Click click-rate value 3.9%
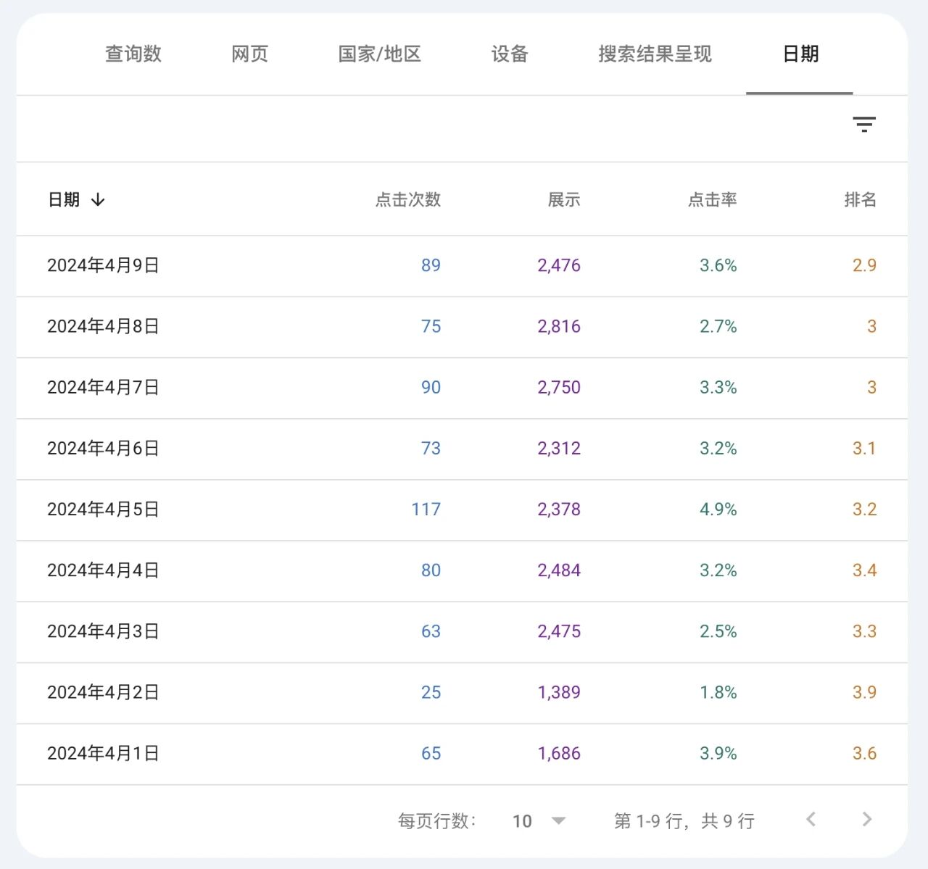The width and height of the screenshot is (928, 869). [718, 754]
